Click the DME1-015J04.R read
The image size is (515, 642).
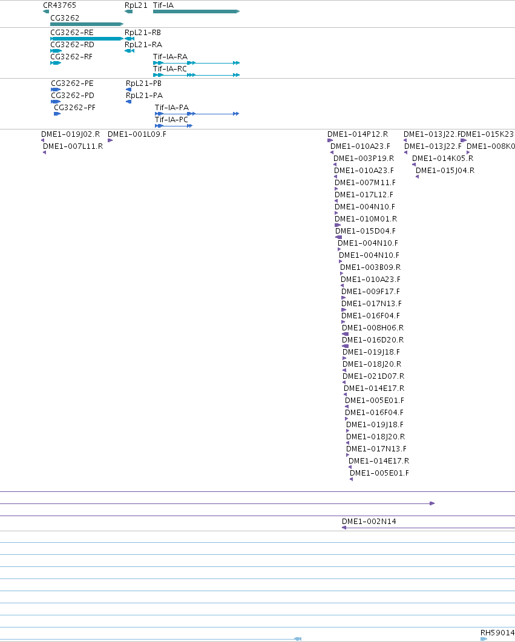(x=417, y=177)
